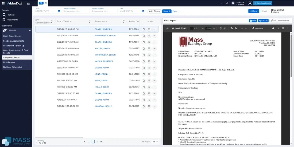Viewport: 294px width, 147px height.
Task: Click the table horizontal scrollbar
Action: click(59, 137)
